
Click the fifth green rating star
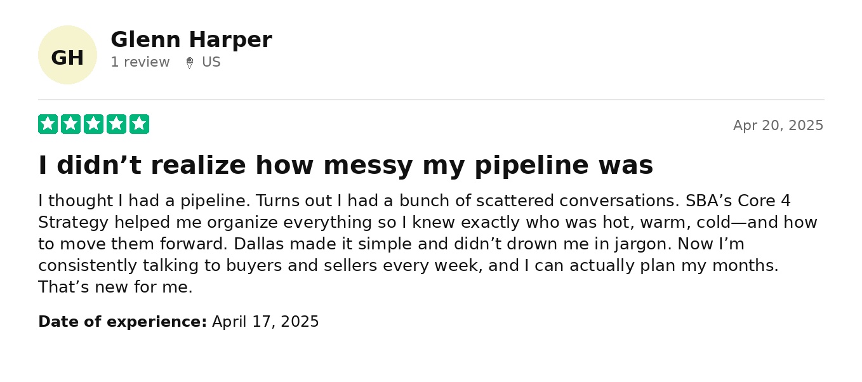(139, 124)
